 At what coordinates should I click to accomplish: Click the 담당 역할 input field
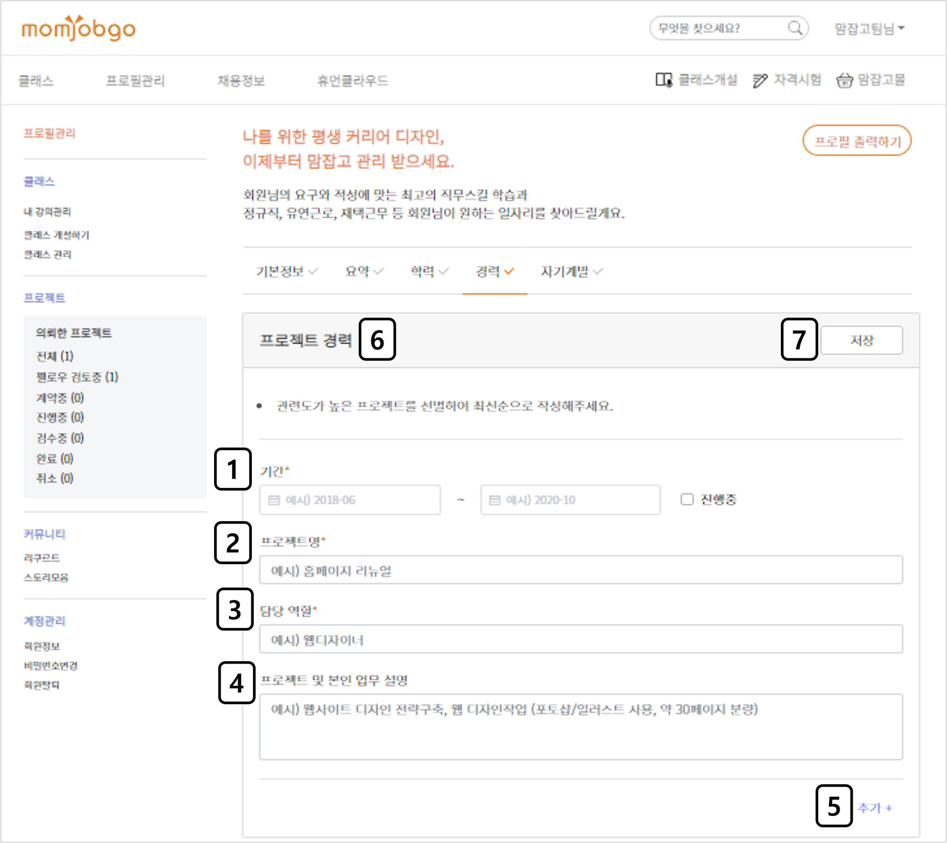point(581,639)
